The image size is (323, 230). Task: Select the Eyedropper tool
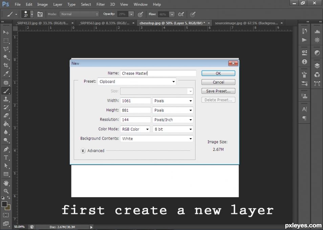coord(6,74)
